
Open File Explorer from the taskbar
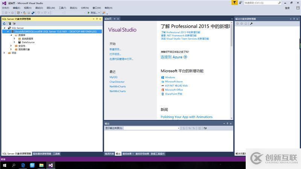[41, 165]
